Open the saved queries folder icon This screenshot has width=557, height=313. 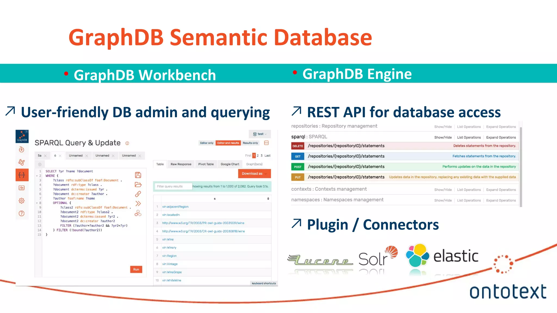(x=138, y=185)
